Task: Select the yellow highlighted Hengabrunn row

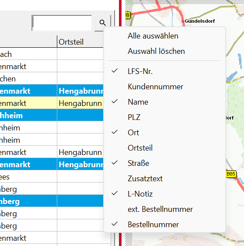Action: point(52,103)
